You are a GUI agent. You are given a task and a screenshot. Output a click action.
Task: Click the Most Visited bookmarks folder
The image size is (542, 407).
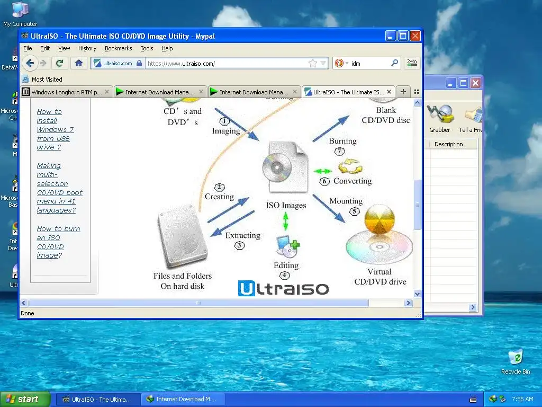point(42,79)
